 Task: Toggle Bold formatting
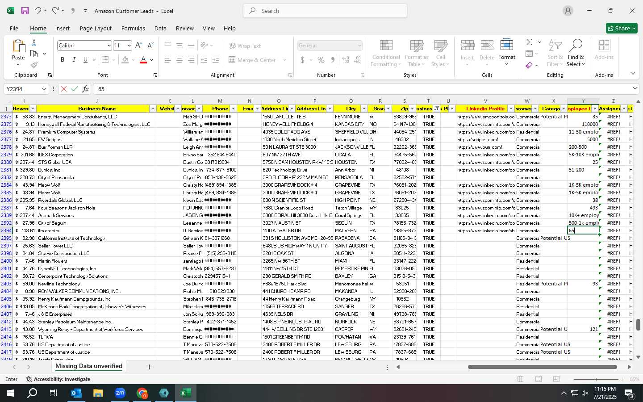coord(63,60)
